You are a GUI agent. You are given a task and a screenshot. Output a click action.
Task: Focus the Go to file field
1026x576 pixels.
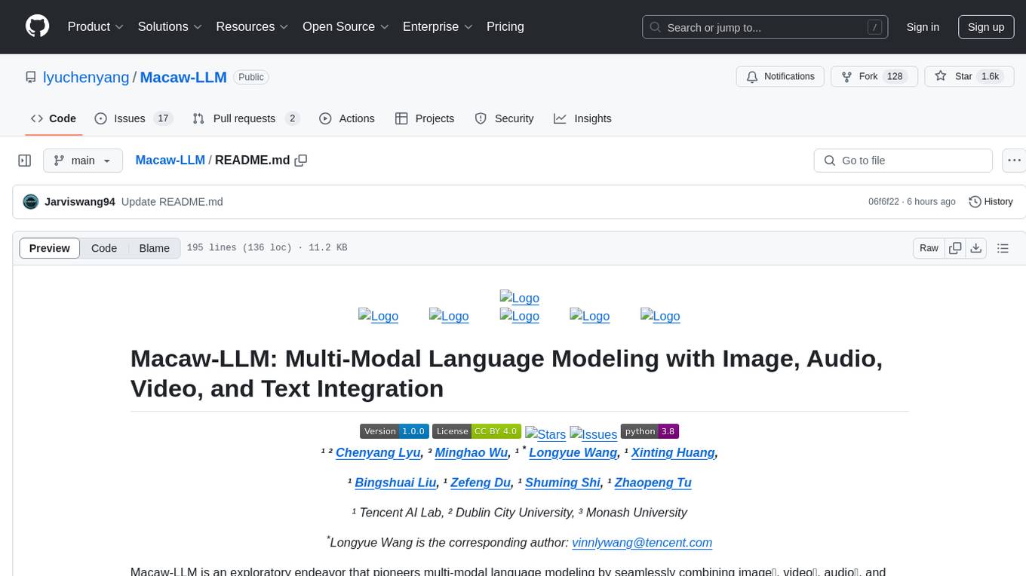[x=903, y=161]
